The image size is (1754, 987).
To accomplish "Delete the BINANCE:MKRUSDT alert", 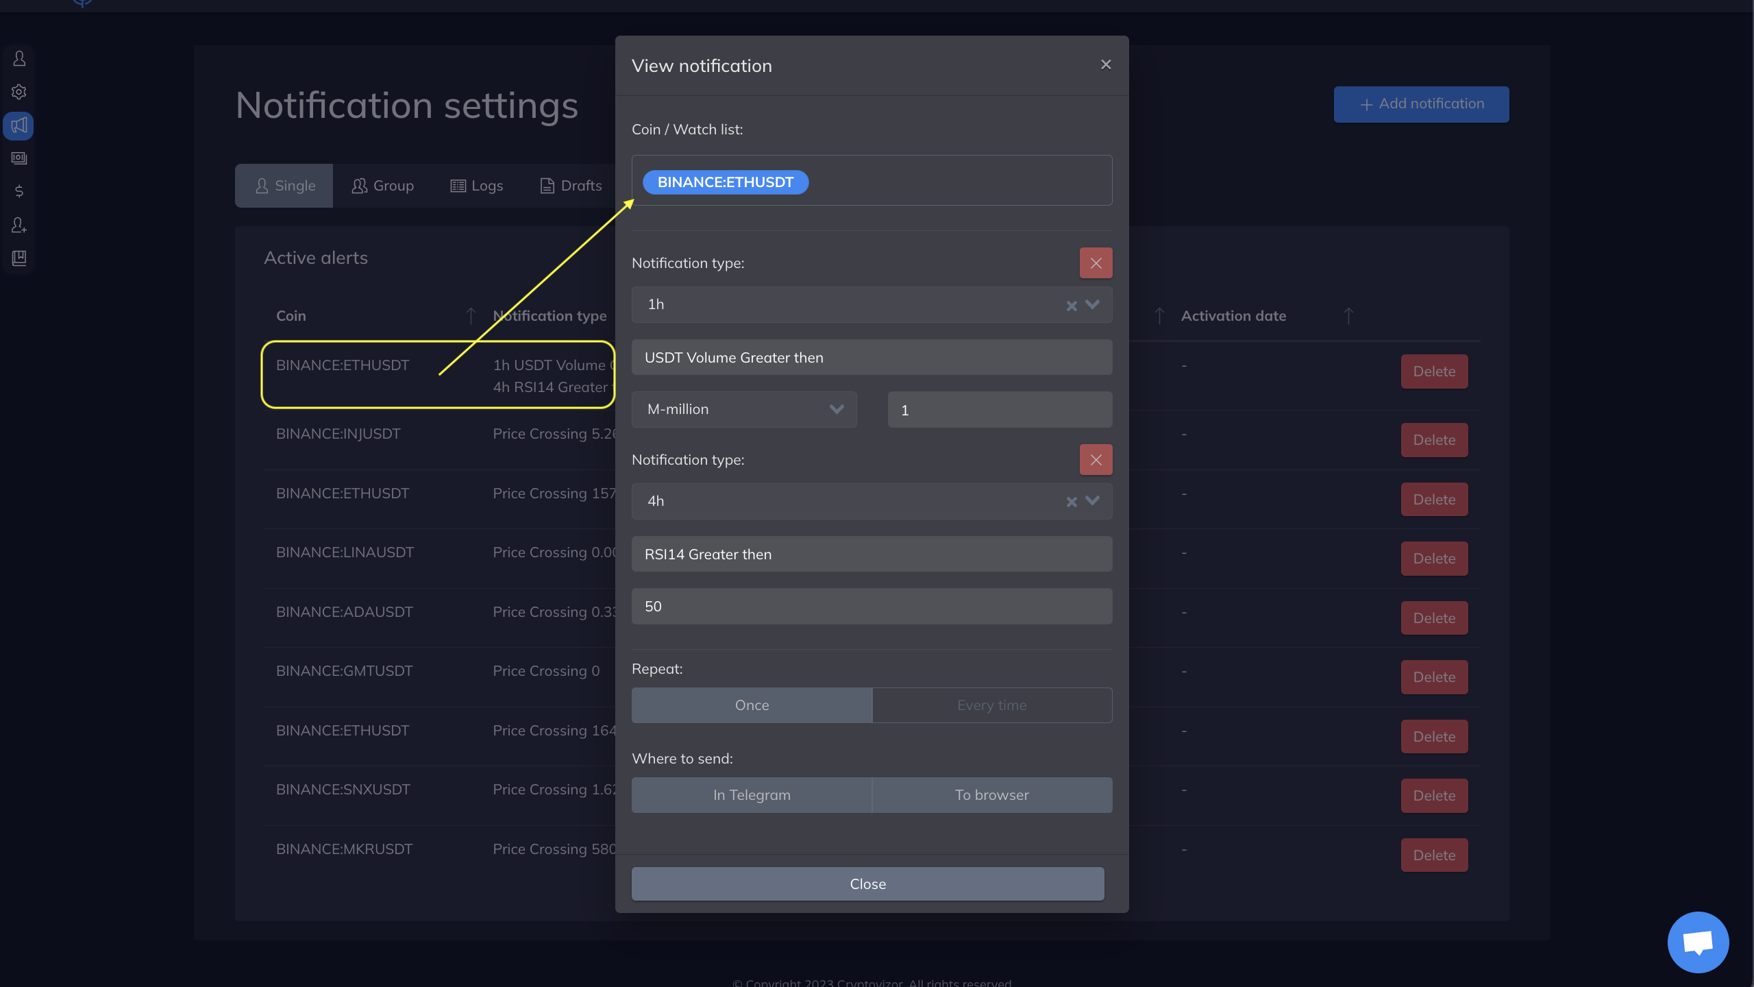I will (1434, 855).
